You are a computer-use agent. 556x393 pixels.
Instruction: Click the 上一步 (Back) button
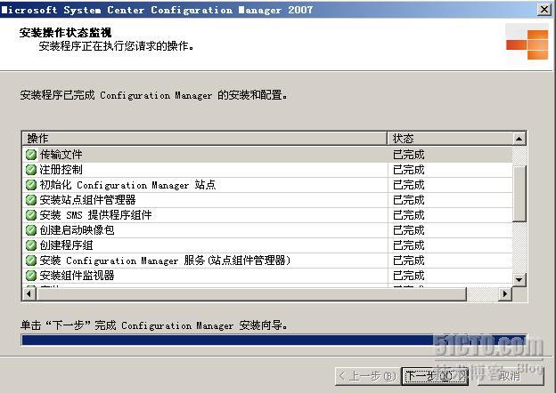pos(367,376)
